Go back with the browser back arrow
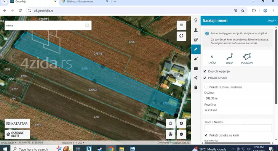The height and width of the screenshot is (151, 278). 5,11
